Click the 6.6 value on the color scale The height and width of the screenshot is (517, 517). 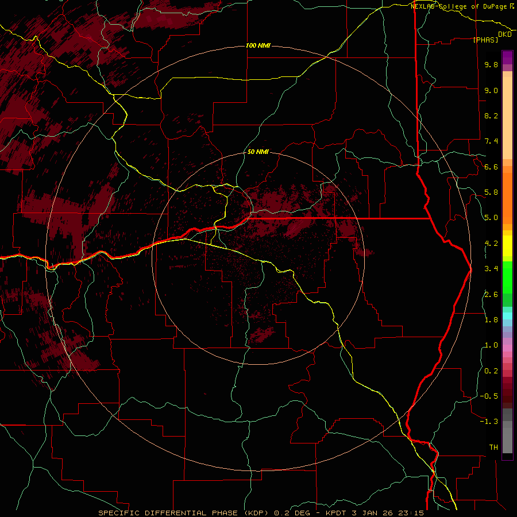point(491,167)
